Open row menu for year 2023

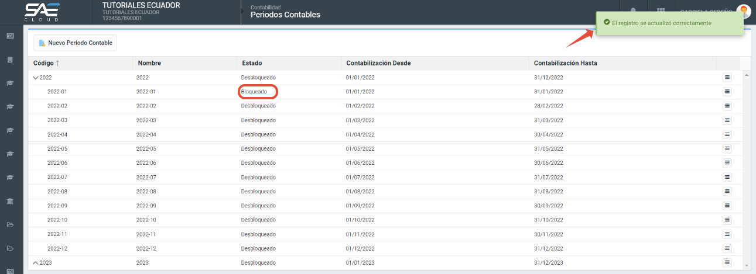727,263
